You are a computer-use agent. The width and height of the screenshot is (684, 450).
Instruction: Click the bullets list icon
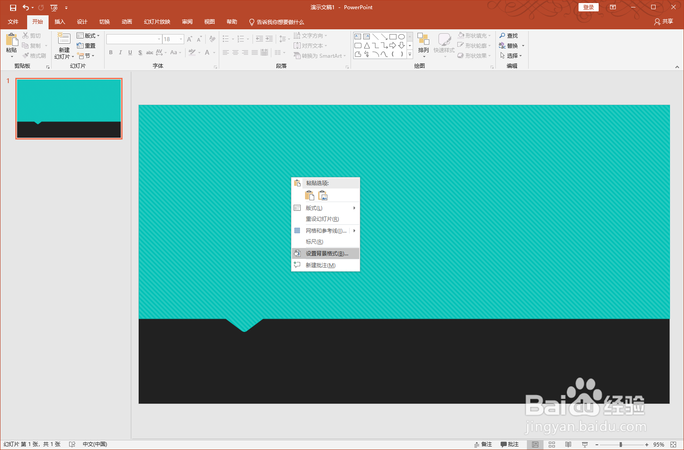pyautogui.click(x=226, y=39)
